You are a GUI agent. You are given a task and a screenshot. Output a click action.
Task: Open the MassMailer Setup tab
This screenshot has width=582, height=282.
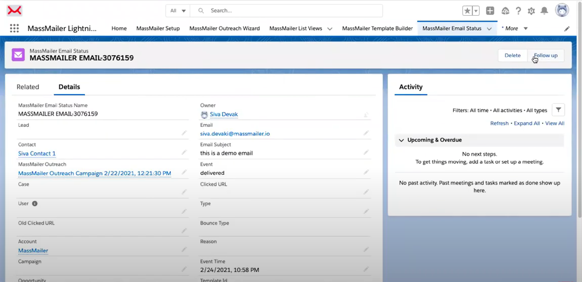coord(158,28)
